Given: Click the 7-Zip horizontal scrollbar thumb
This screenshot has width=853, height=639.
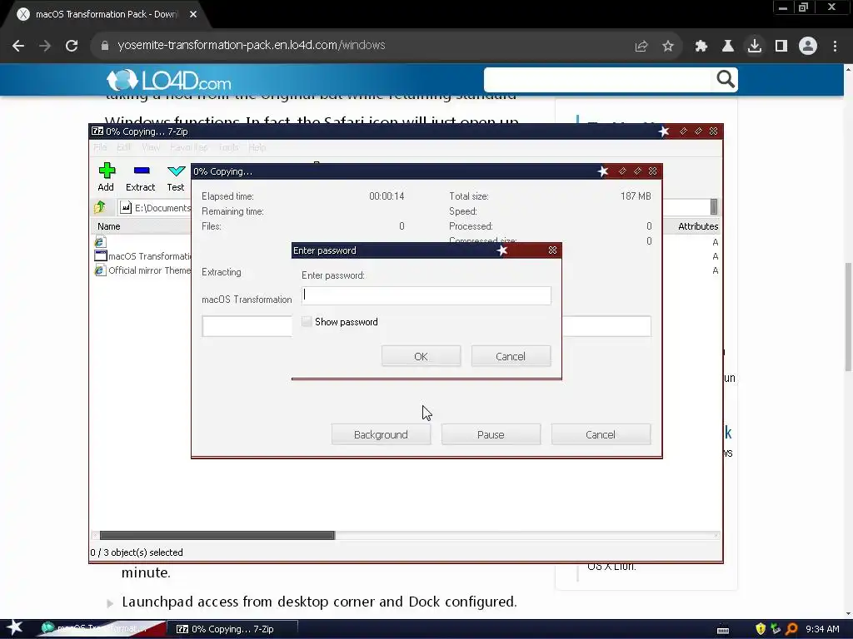Looking at the screenshot, I should click(217, 535).
